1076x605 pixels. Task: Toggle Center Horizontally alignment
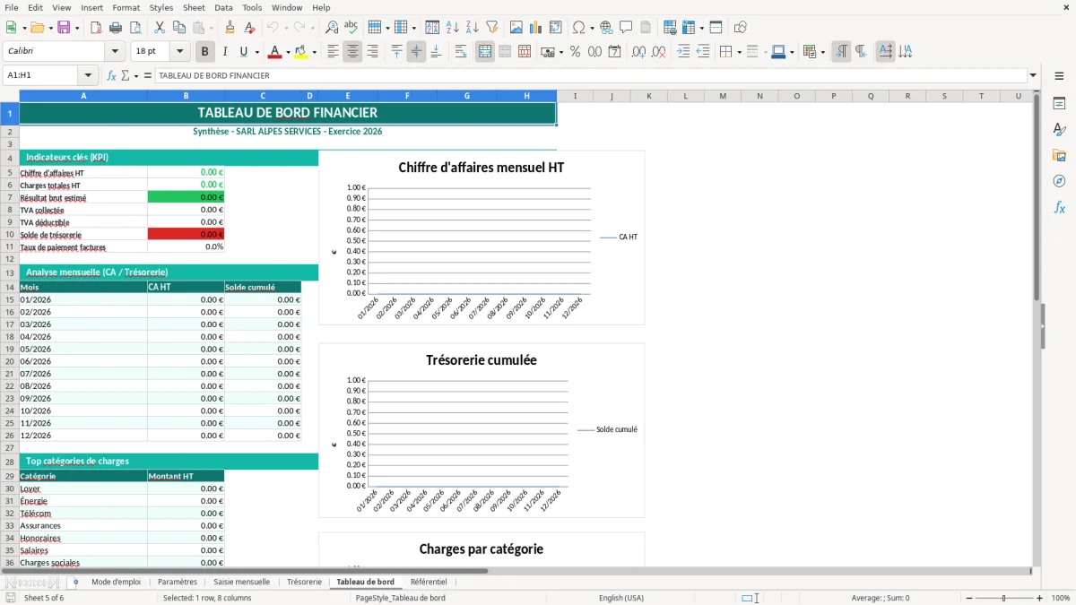coord(352,52)
